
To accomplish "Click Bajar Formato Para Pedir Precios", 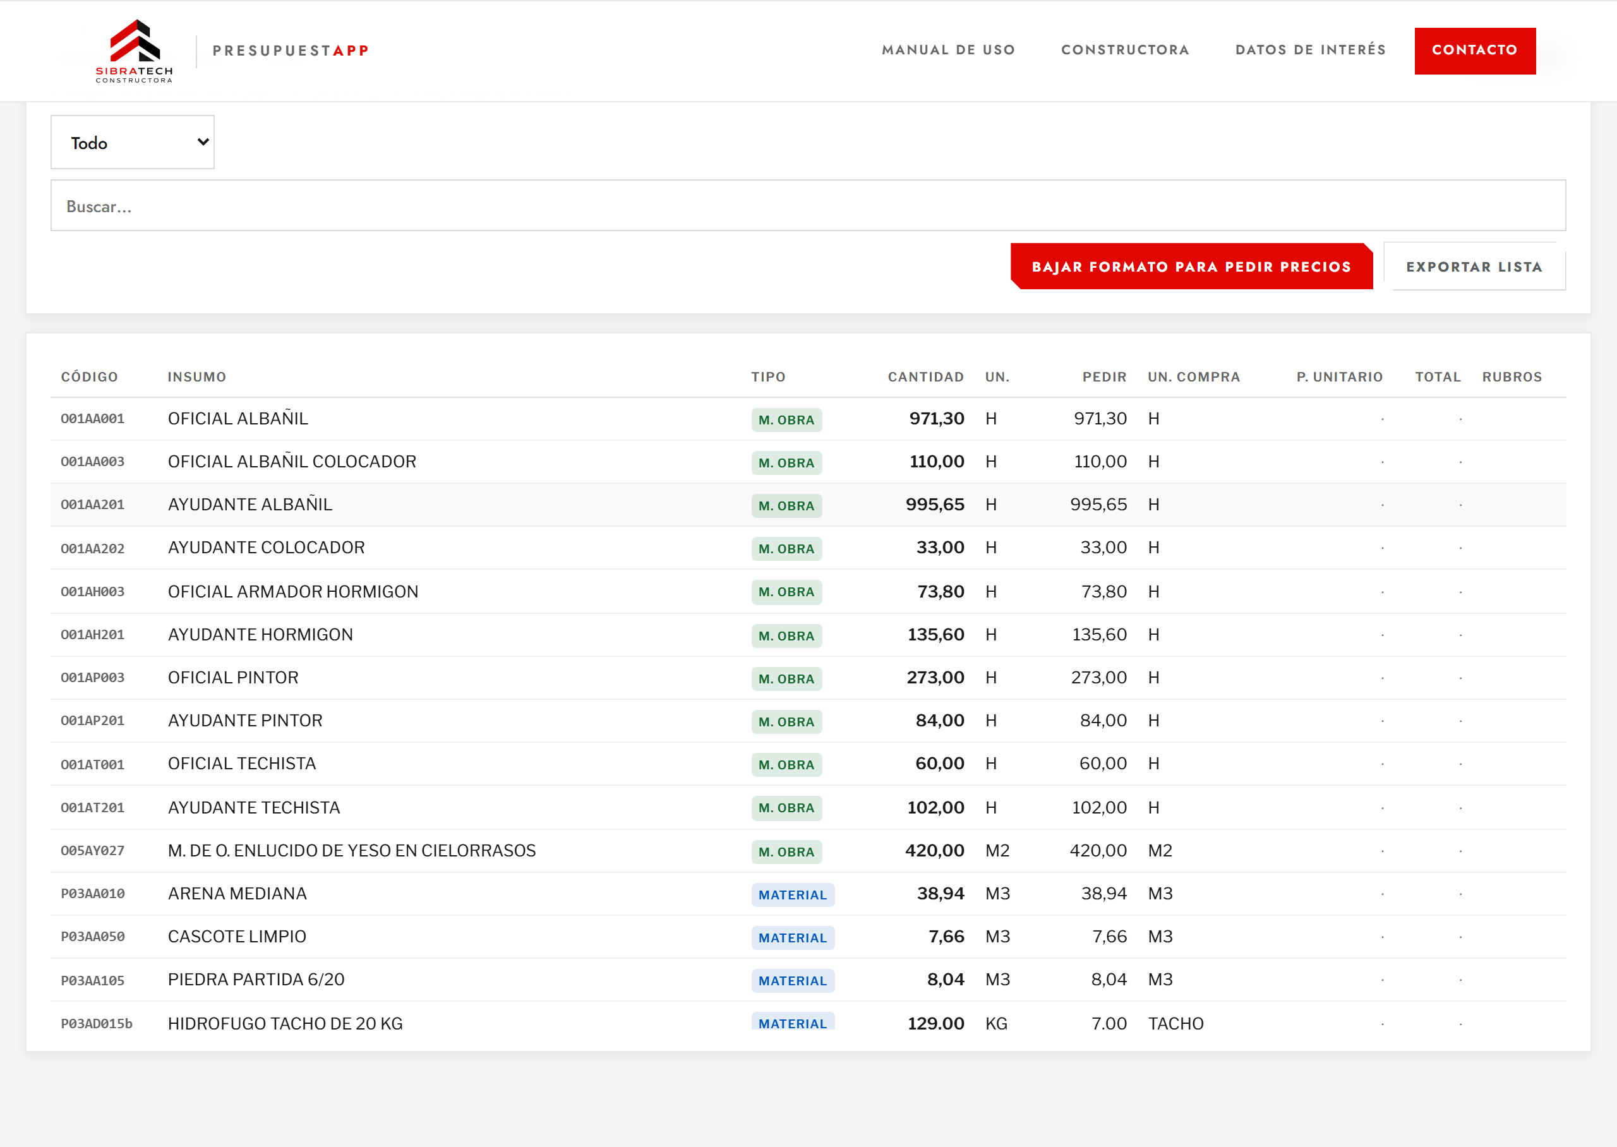I will (1191, 267).
